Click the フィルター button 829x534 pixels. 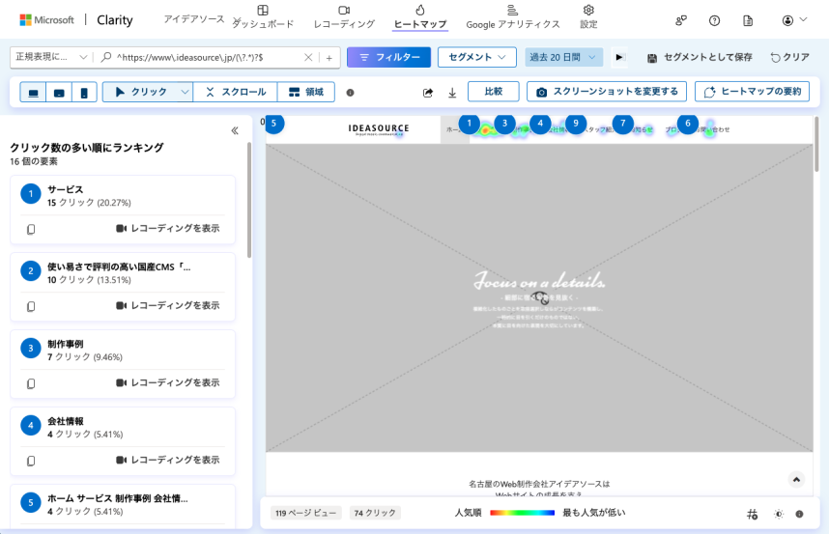pos(388,57)
